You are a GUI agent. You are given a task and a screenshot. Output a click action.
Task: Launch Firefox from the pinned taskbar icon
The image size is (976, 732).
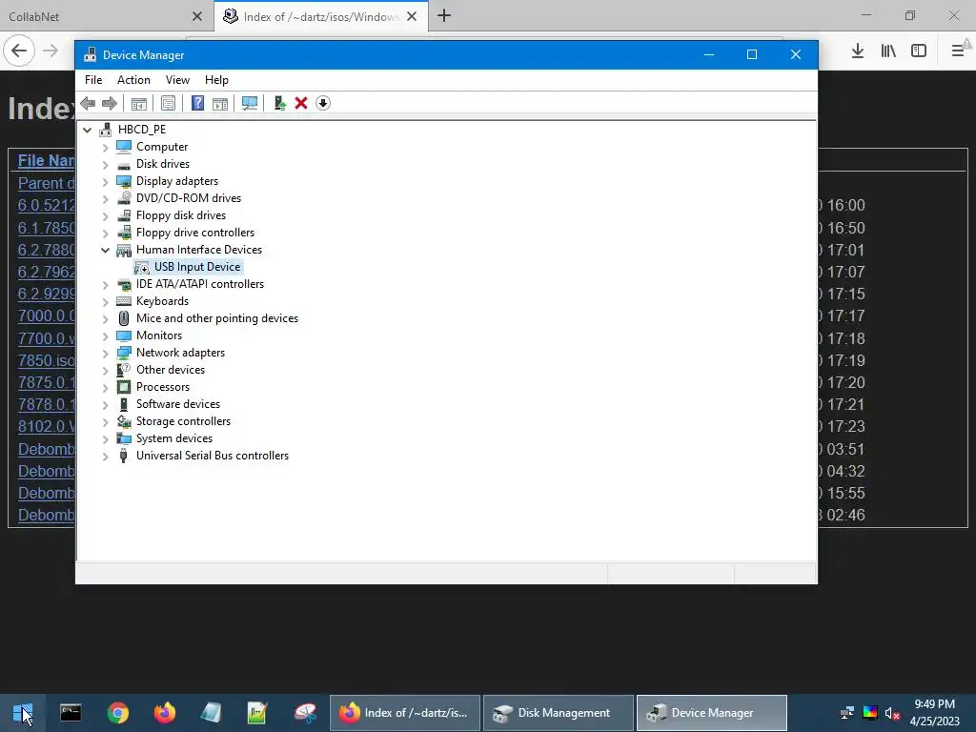point(165,713)
